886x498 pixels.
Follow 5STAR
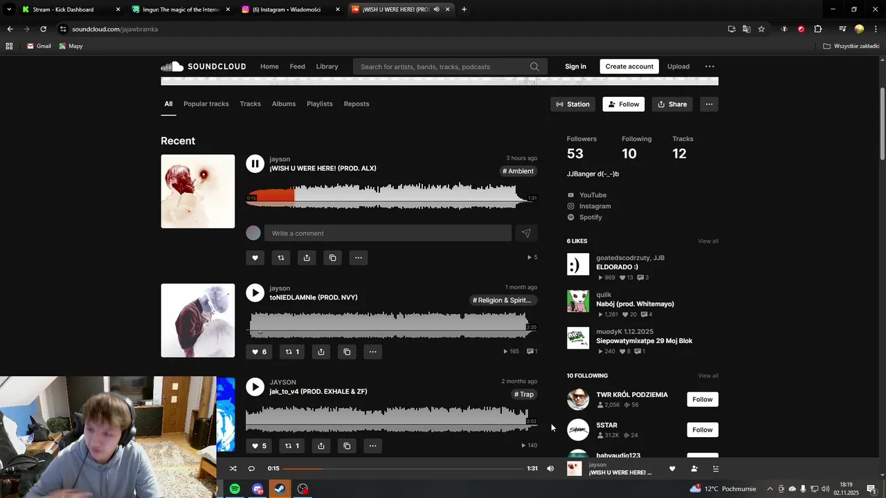[703, 430]
